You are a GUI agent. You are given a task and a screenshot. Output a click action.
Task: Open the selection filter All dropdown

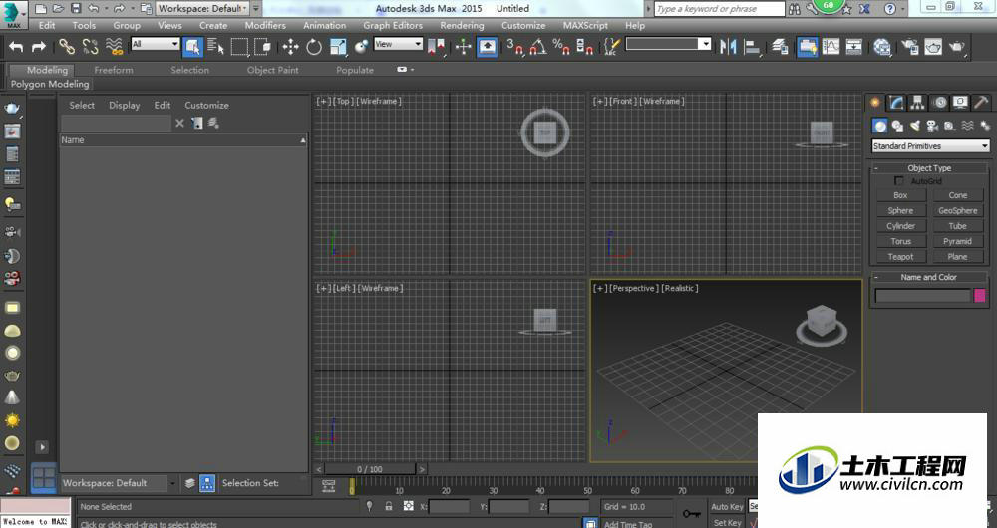pyautogui.click(x=156, y=44)
